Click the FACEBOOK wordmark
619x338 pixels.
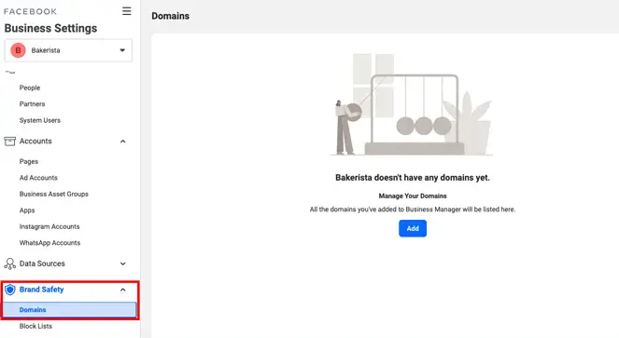tap(31, 11)
